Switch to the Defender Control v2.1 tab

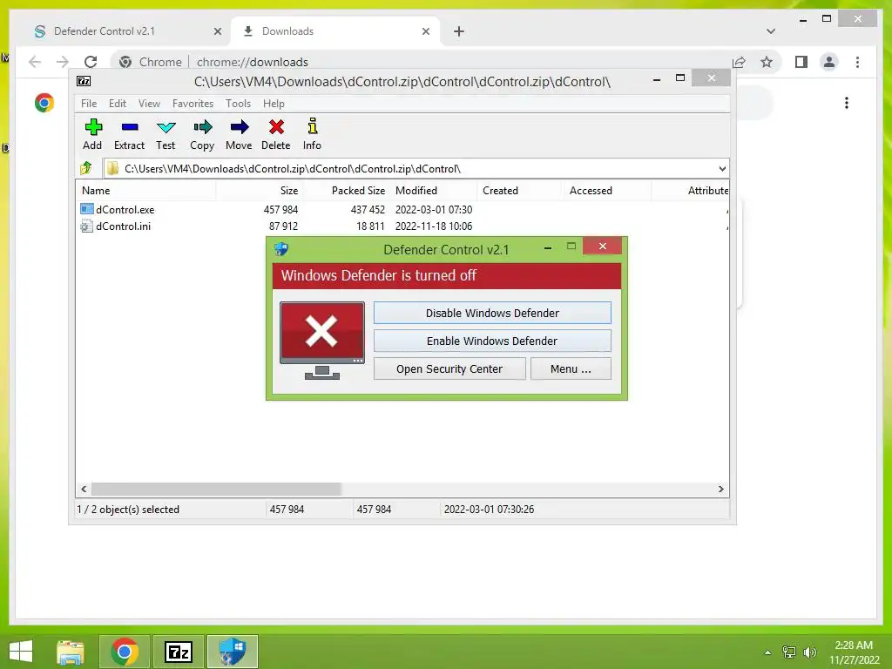pyautogui.click(x=126, y=31)
